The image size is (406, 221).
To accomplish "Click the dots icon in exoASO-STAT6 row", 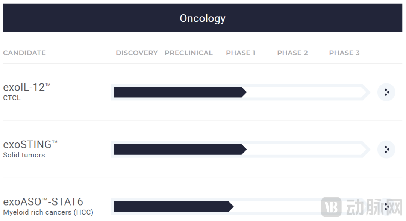I will [386, 207].
